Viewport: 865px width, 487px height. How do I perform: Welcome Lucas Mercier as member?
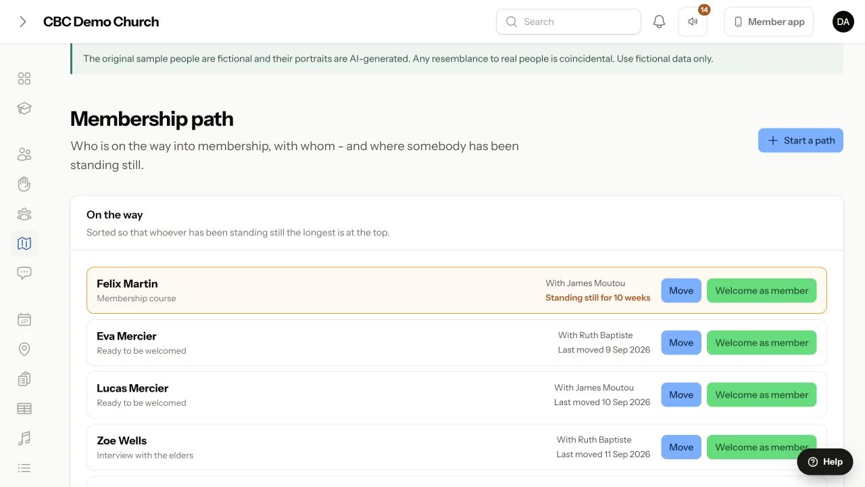click(762, 395)
